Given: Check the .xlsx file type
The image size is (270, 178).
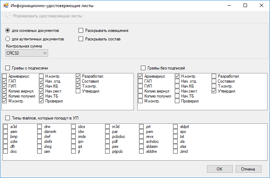Looking at the screenshot, I should 176,146.
